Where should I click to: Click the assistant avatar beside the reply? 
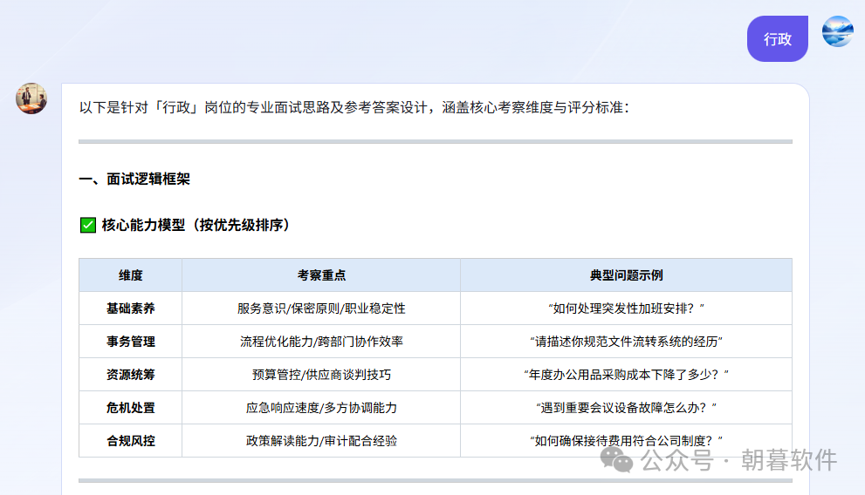31,98
